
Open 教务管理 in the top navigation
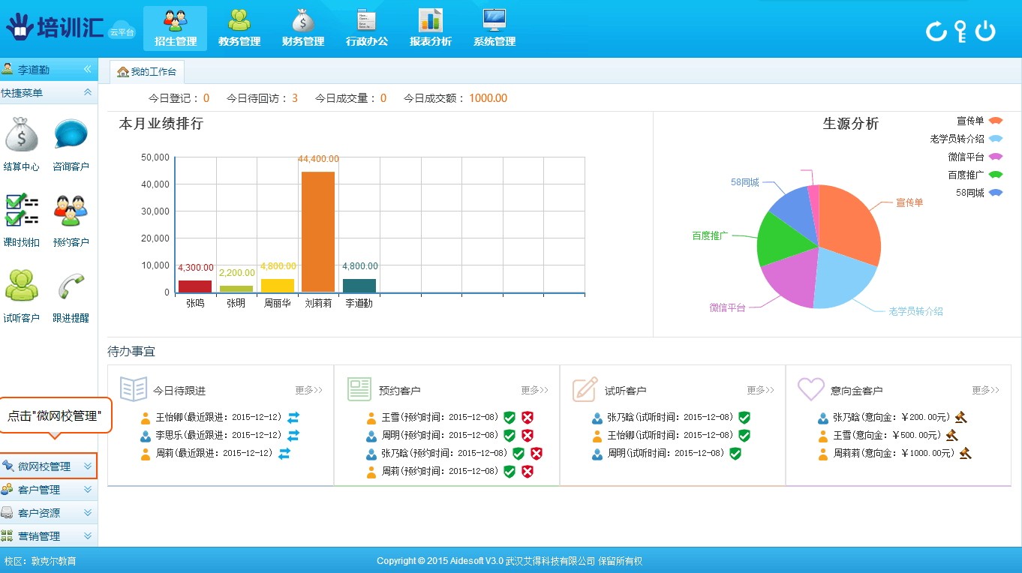point(239,28)
